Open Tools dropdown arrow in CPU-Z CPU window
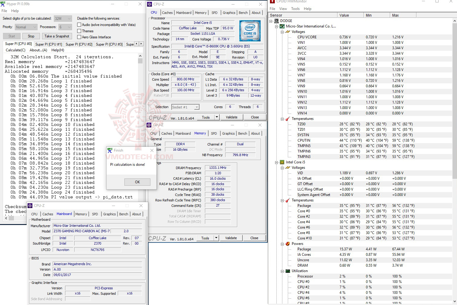Viewport: 457px width, 305px height. (217, 117)
